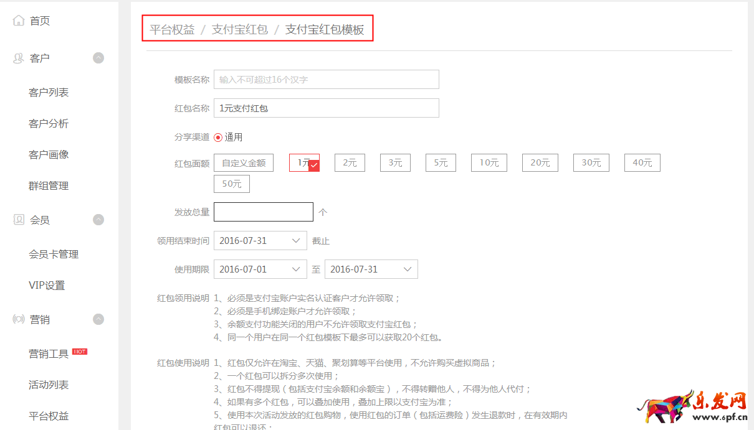Click the collapse chevron next to 客户
Image resolution: width=754 pixels, height=430 pixels.
[x=98, y=57]
